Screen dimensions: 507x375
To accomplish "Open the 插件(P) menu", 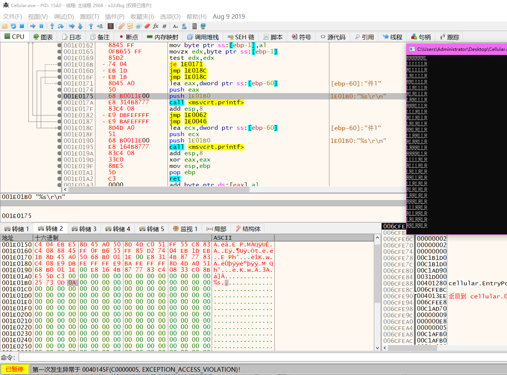I will (115, 16).
